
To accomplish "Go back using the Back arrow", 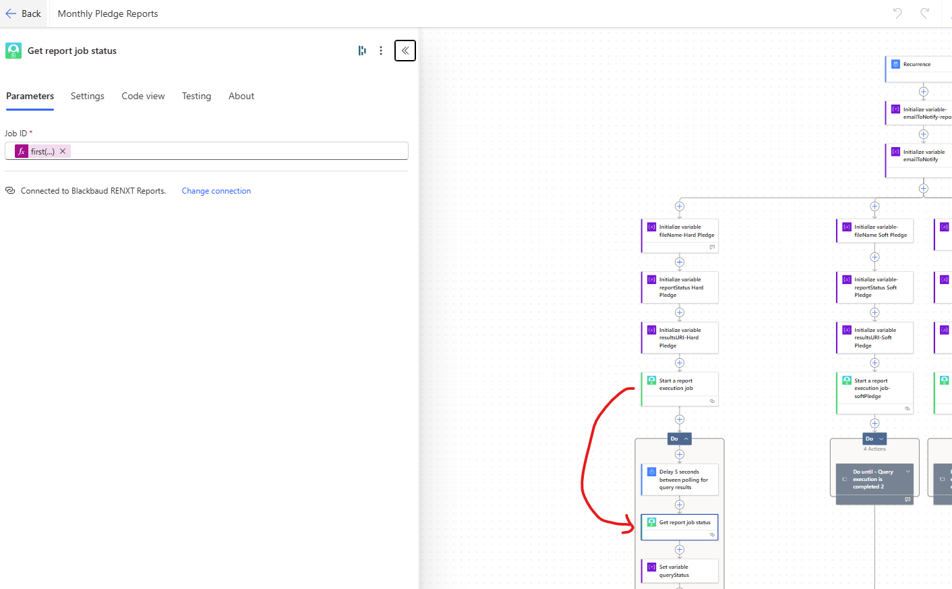I will pyautogui.click(x=23, y=13).
